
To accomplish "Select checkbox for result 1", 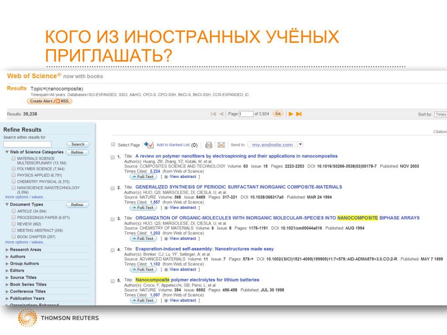I will tap(113, 157).
